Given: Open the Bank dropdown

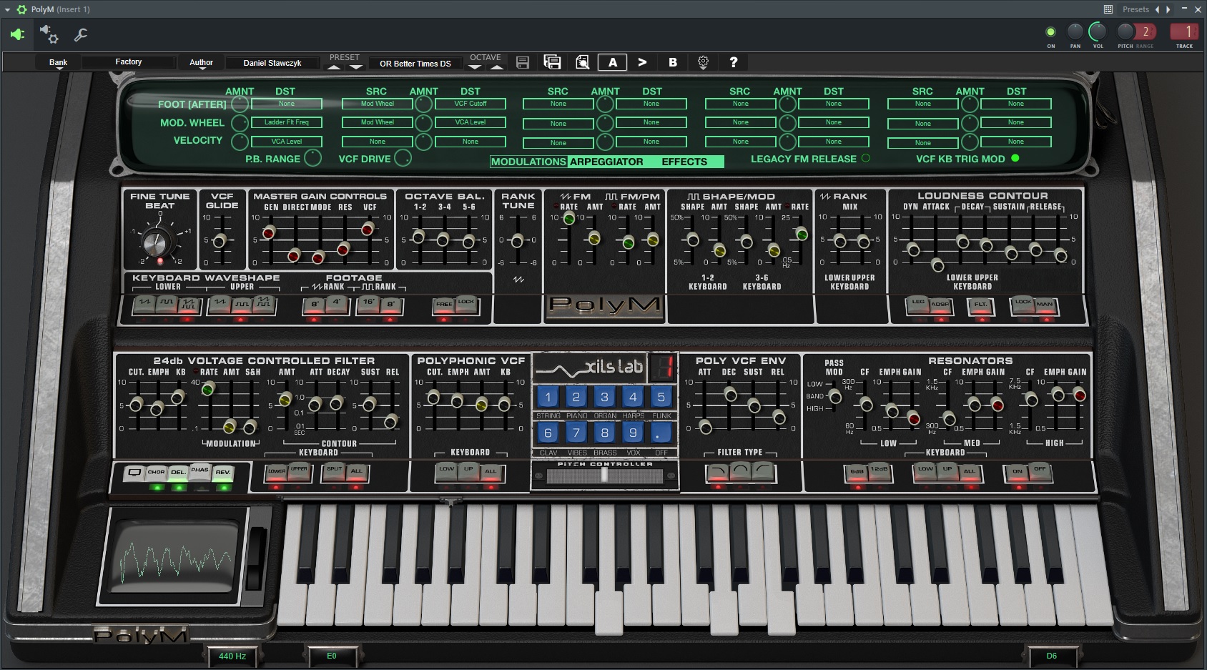Looking at the screenshot, I should click(x=58, y=63).
